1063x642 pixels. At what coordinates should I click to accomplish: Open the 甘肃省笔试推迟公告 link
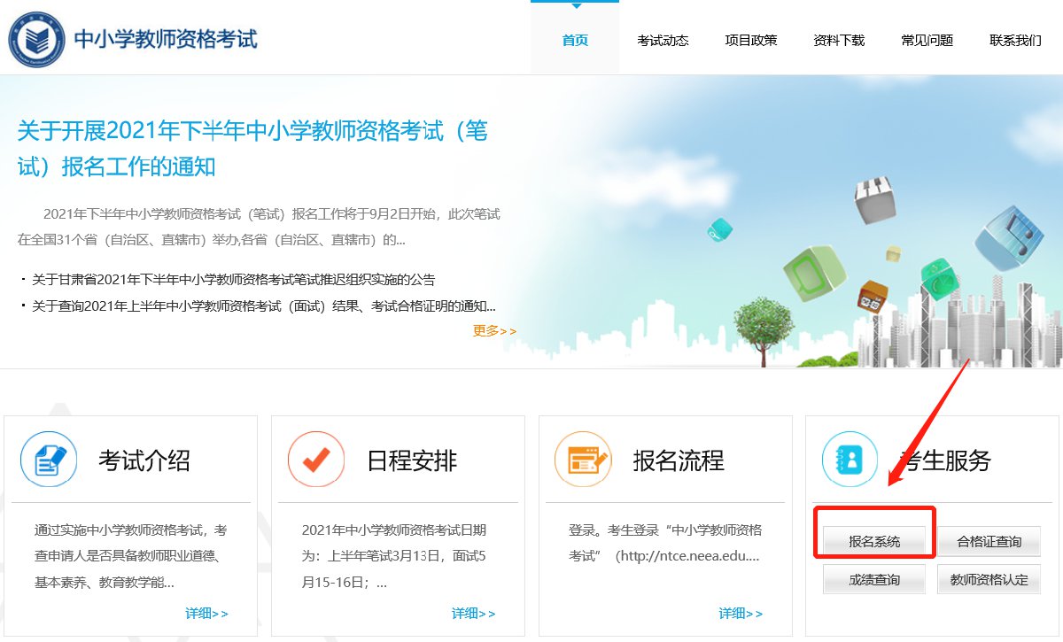233,280
